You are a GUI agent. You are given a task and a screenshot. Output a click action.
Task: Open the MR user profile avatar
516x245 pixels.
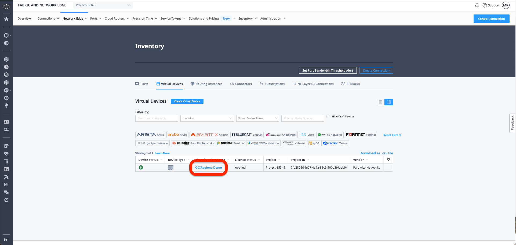(x=506, y=5)
